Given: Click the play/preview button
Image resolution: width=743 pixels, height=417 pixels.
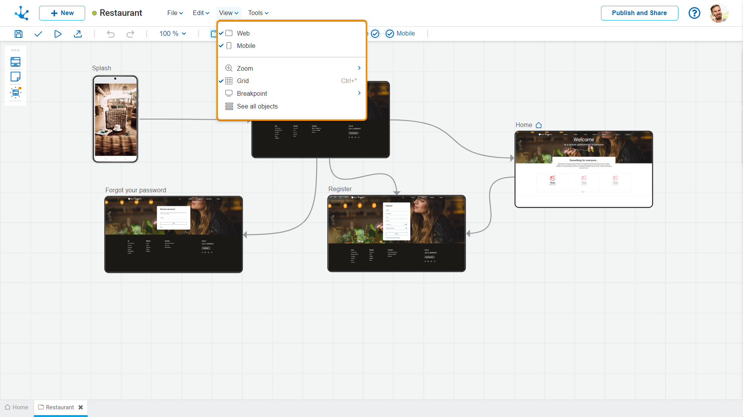Looking at the screenshot, I should tap(58, 34).
